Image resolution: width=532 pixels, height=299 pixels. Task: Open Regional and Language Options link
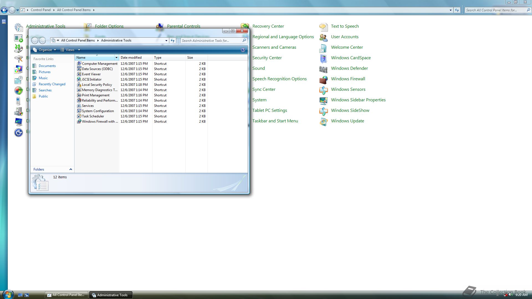(283, 37)
